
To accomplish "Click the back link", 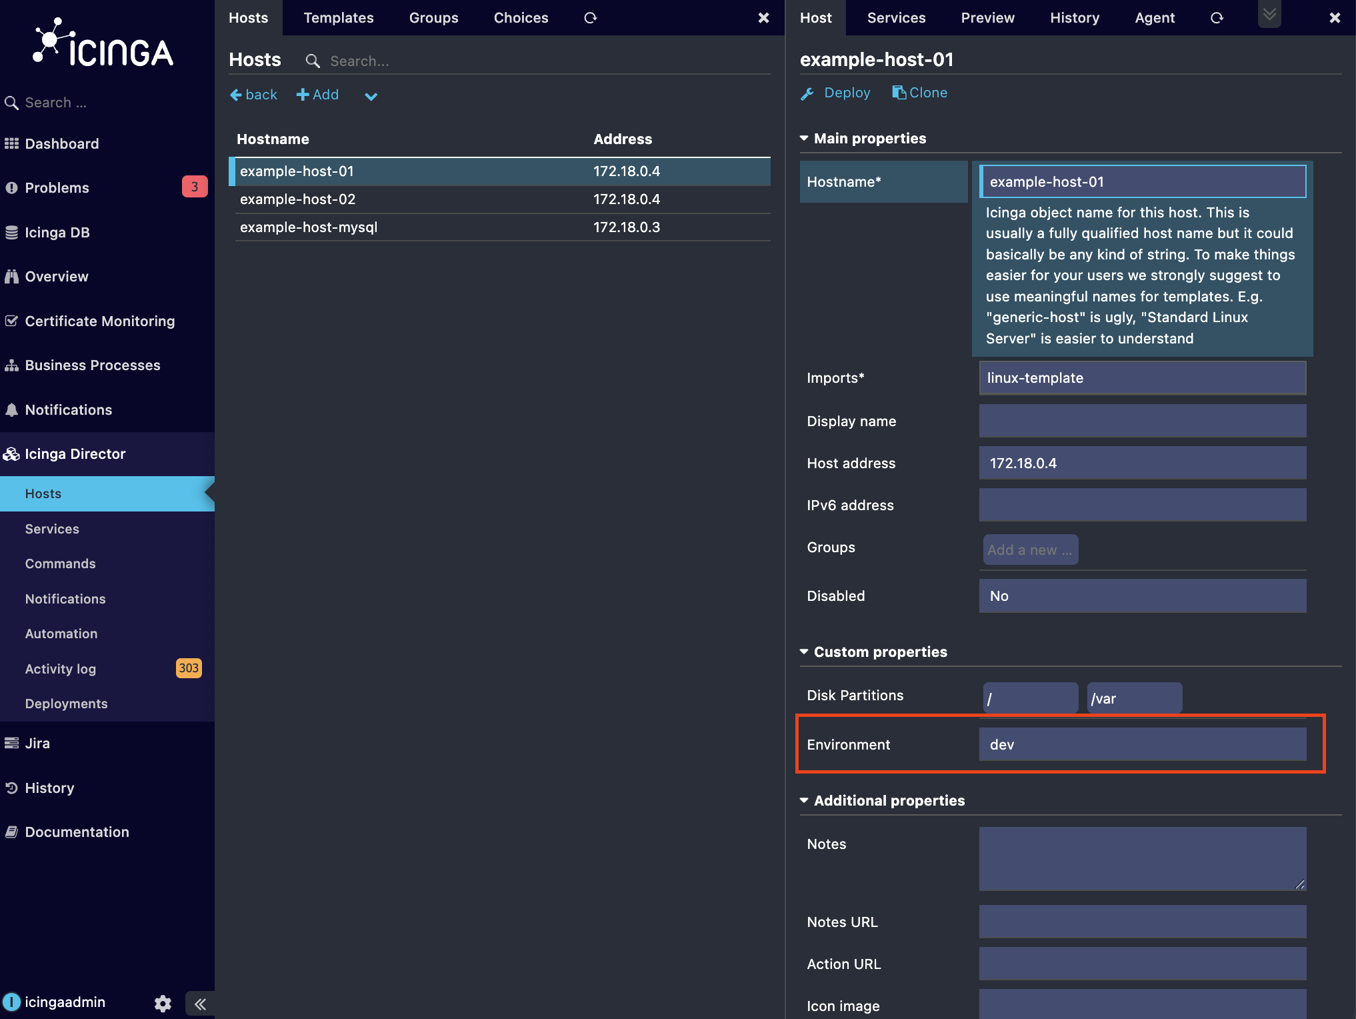I will (253, 95).
